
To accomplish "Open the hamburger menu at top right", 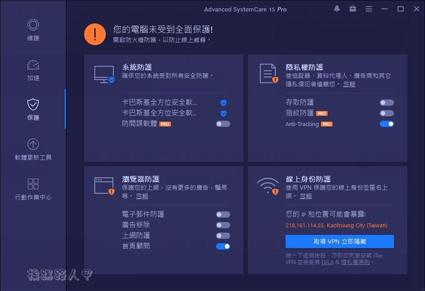I will point(369,8).
